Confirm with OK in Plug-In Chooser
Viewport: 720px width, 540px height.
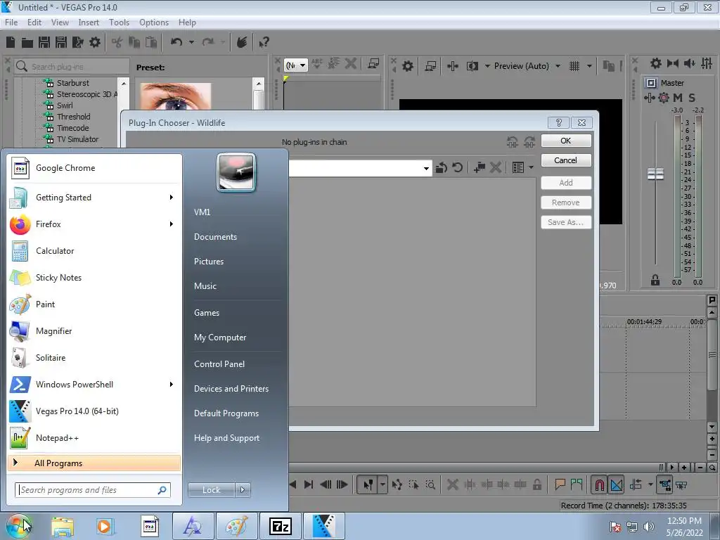(566, 141)
